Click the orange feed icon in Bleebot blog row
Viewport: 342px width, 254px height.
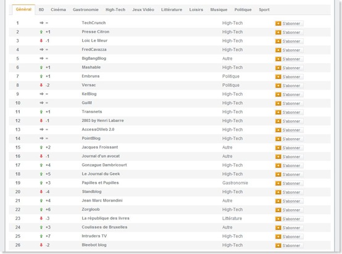click(278, 245)
